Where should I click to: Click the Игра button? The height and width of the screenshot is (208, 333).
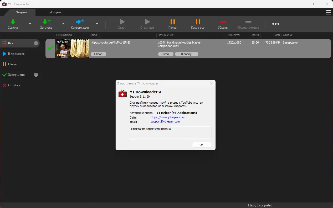click(x=166, y=54)
